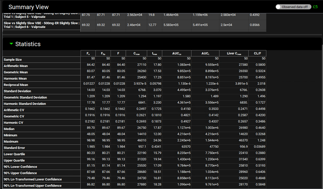The height and width of the screenshot is (189, 323).
Task: Click the green export icon
Action: (315, 7)
